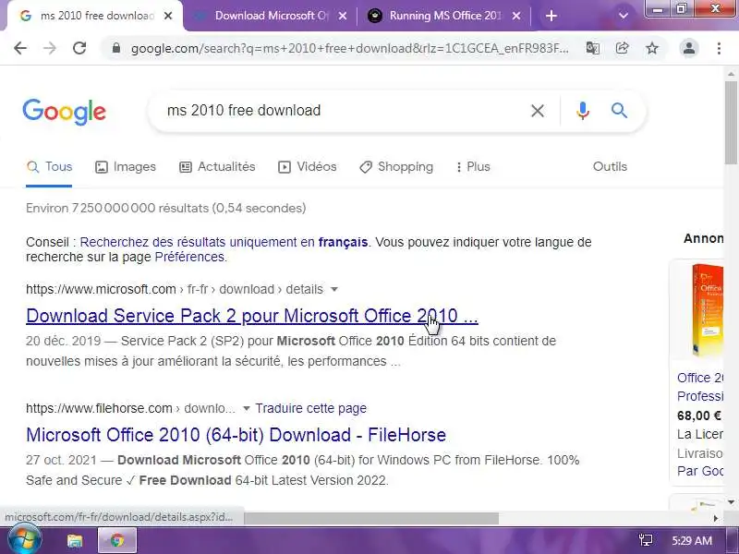739x554 pixels.
Task: Close the 'ms 2010 free download' tab
Action: click(x=168, y=16)
